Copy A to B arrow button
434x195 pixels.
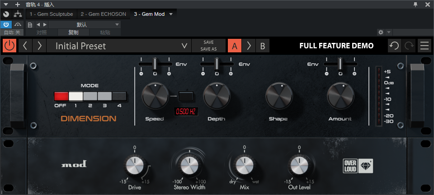point(249,46)
